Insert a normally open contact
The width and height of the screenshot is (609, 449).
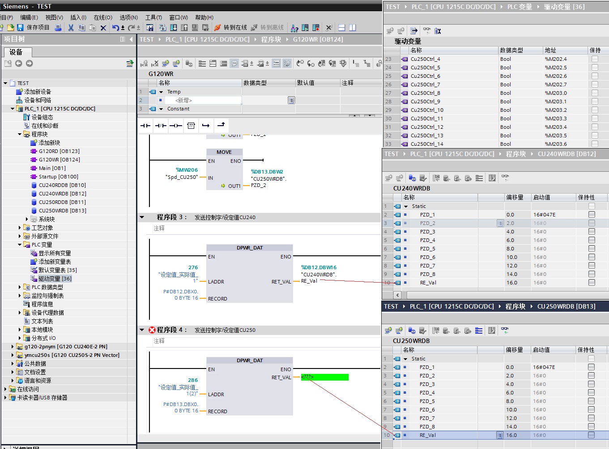(x=145, y=126)
